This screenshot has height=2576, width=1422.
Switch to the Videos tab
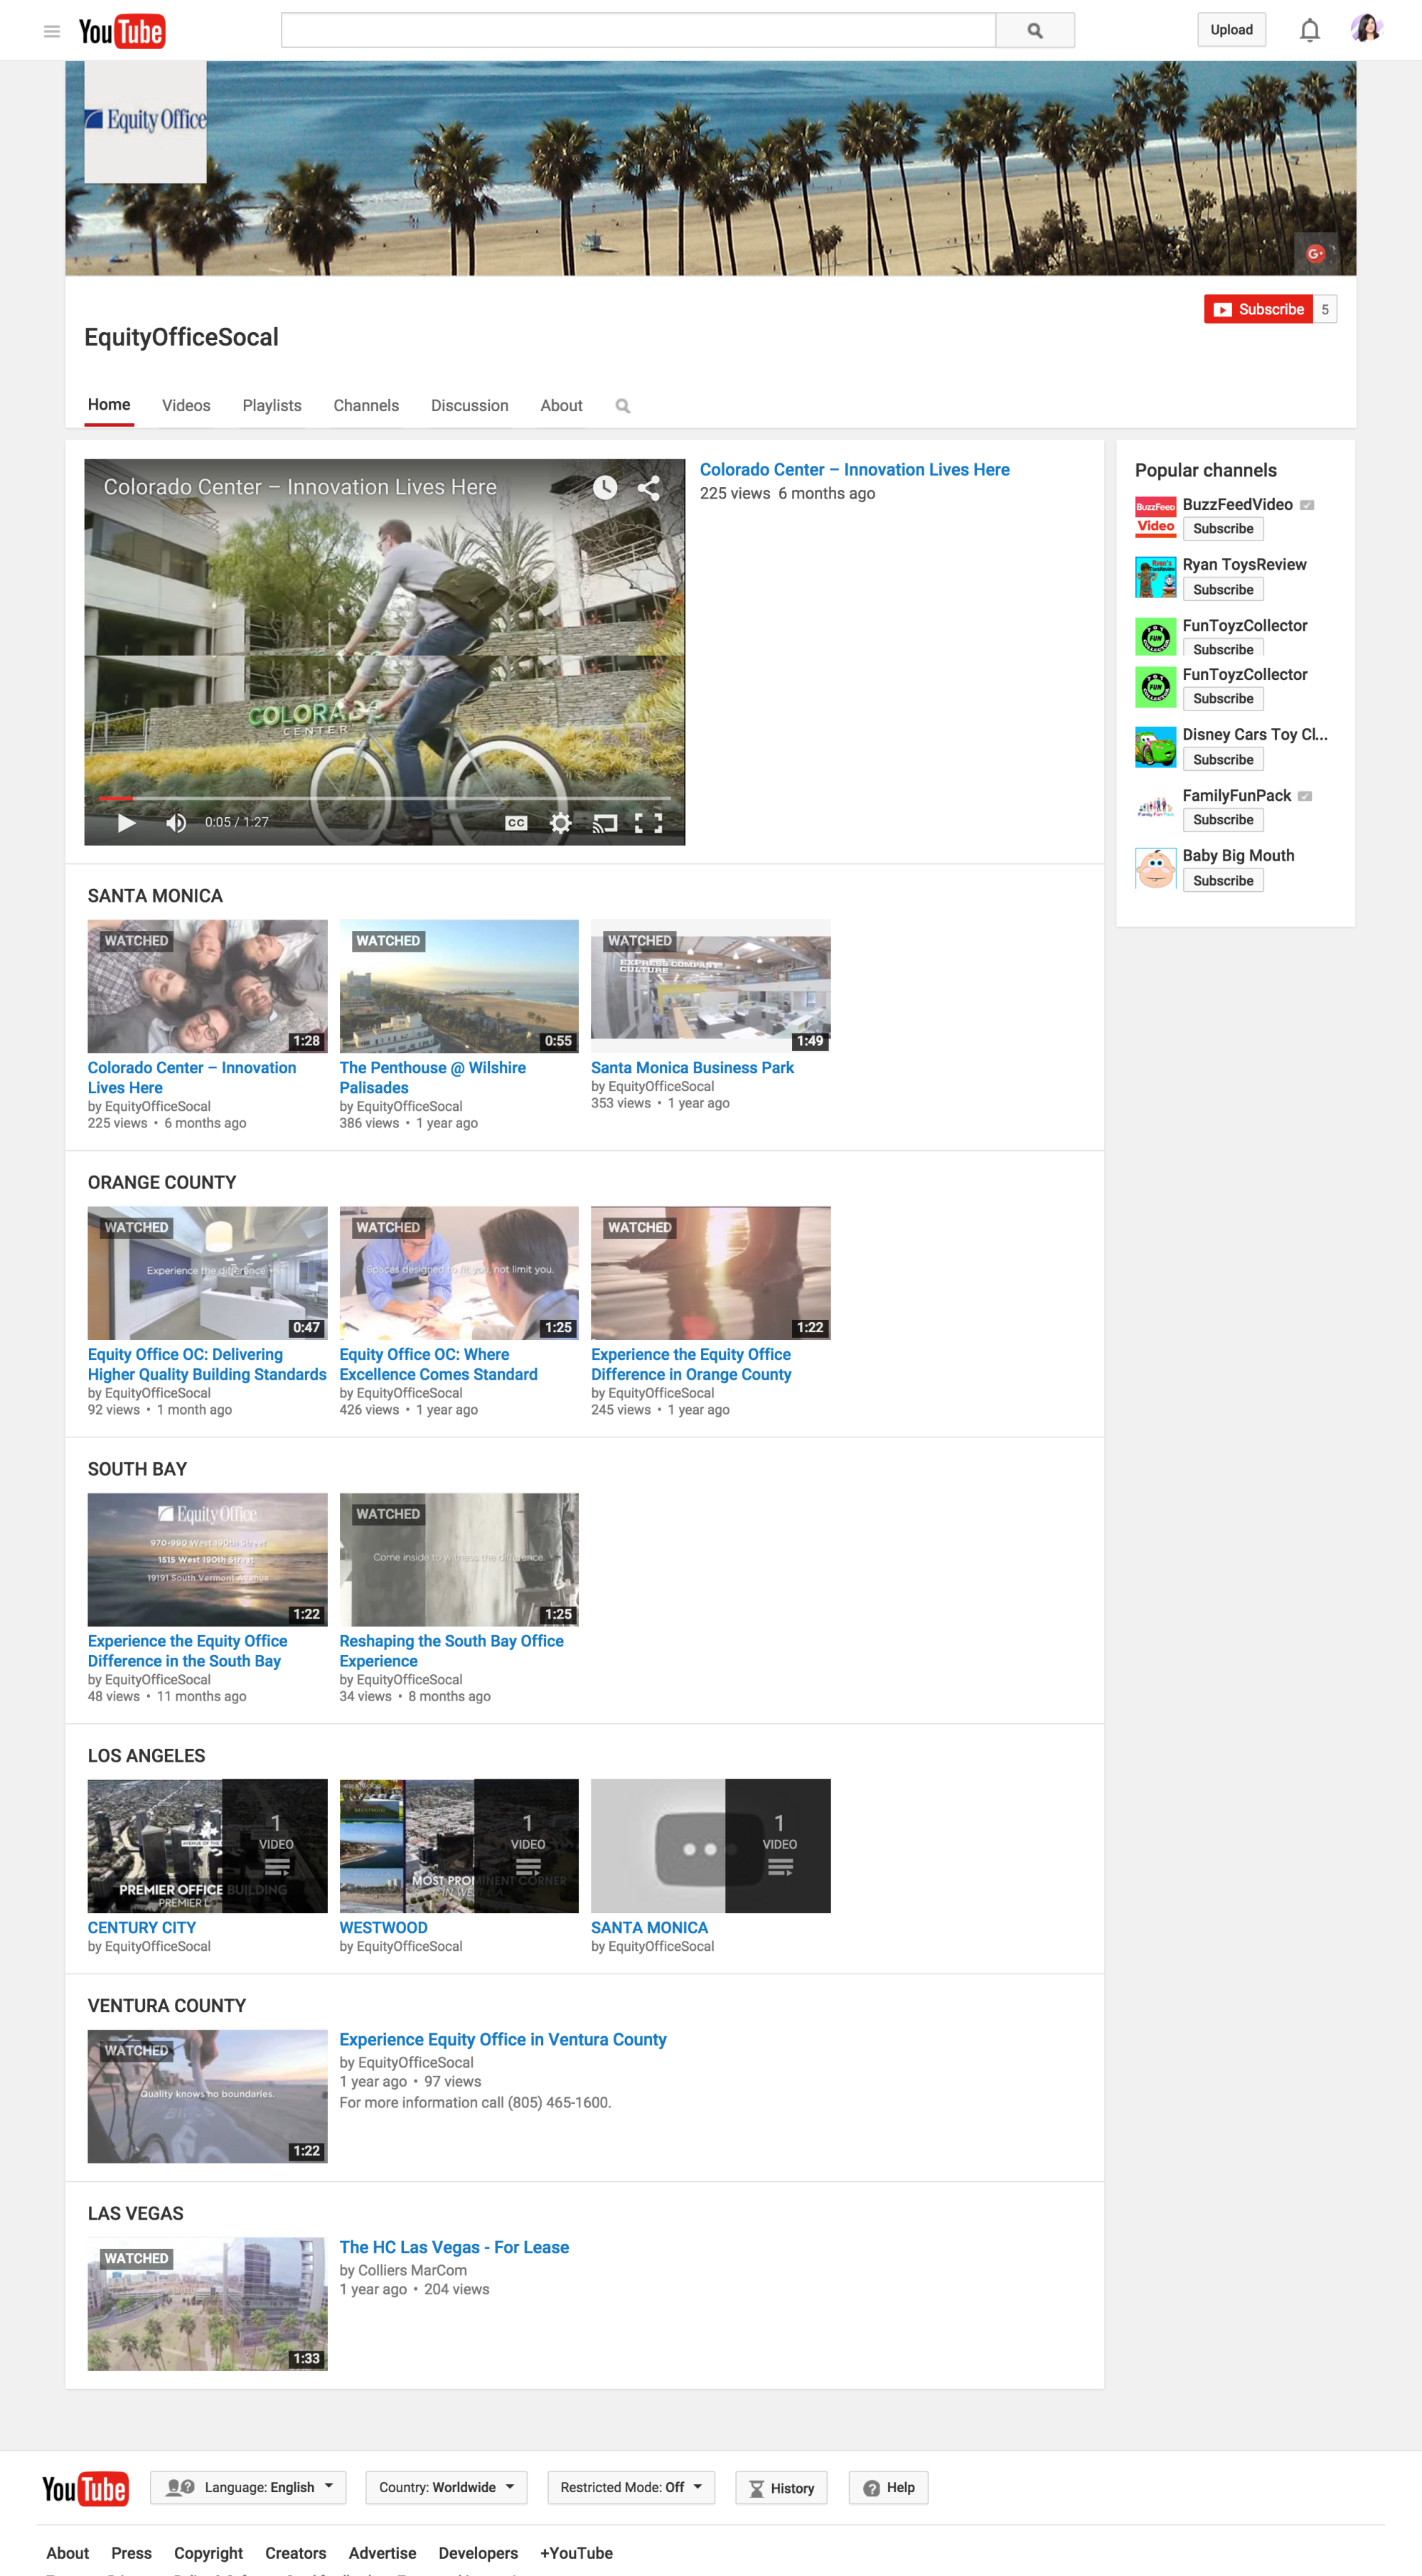[186, 405]
